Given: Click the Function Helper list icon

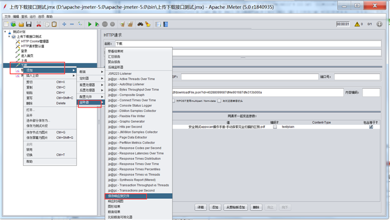Looking at the screenshot, I should (x=158, y=24).
